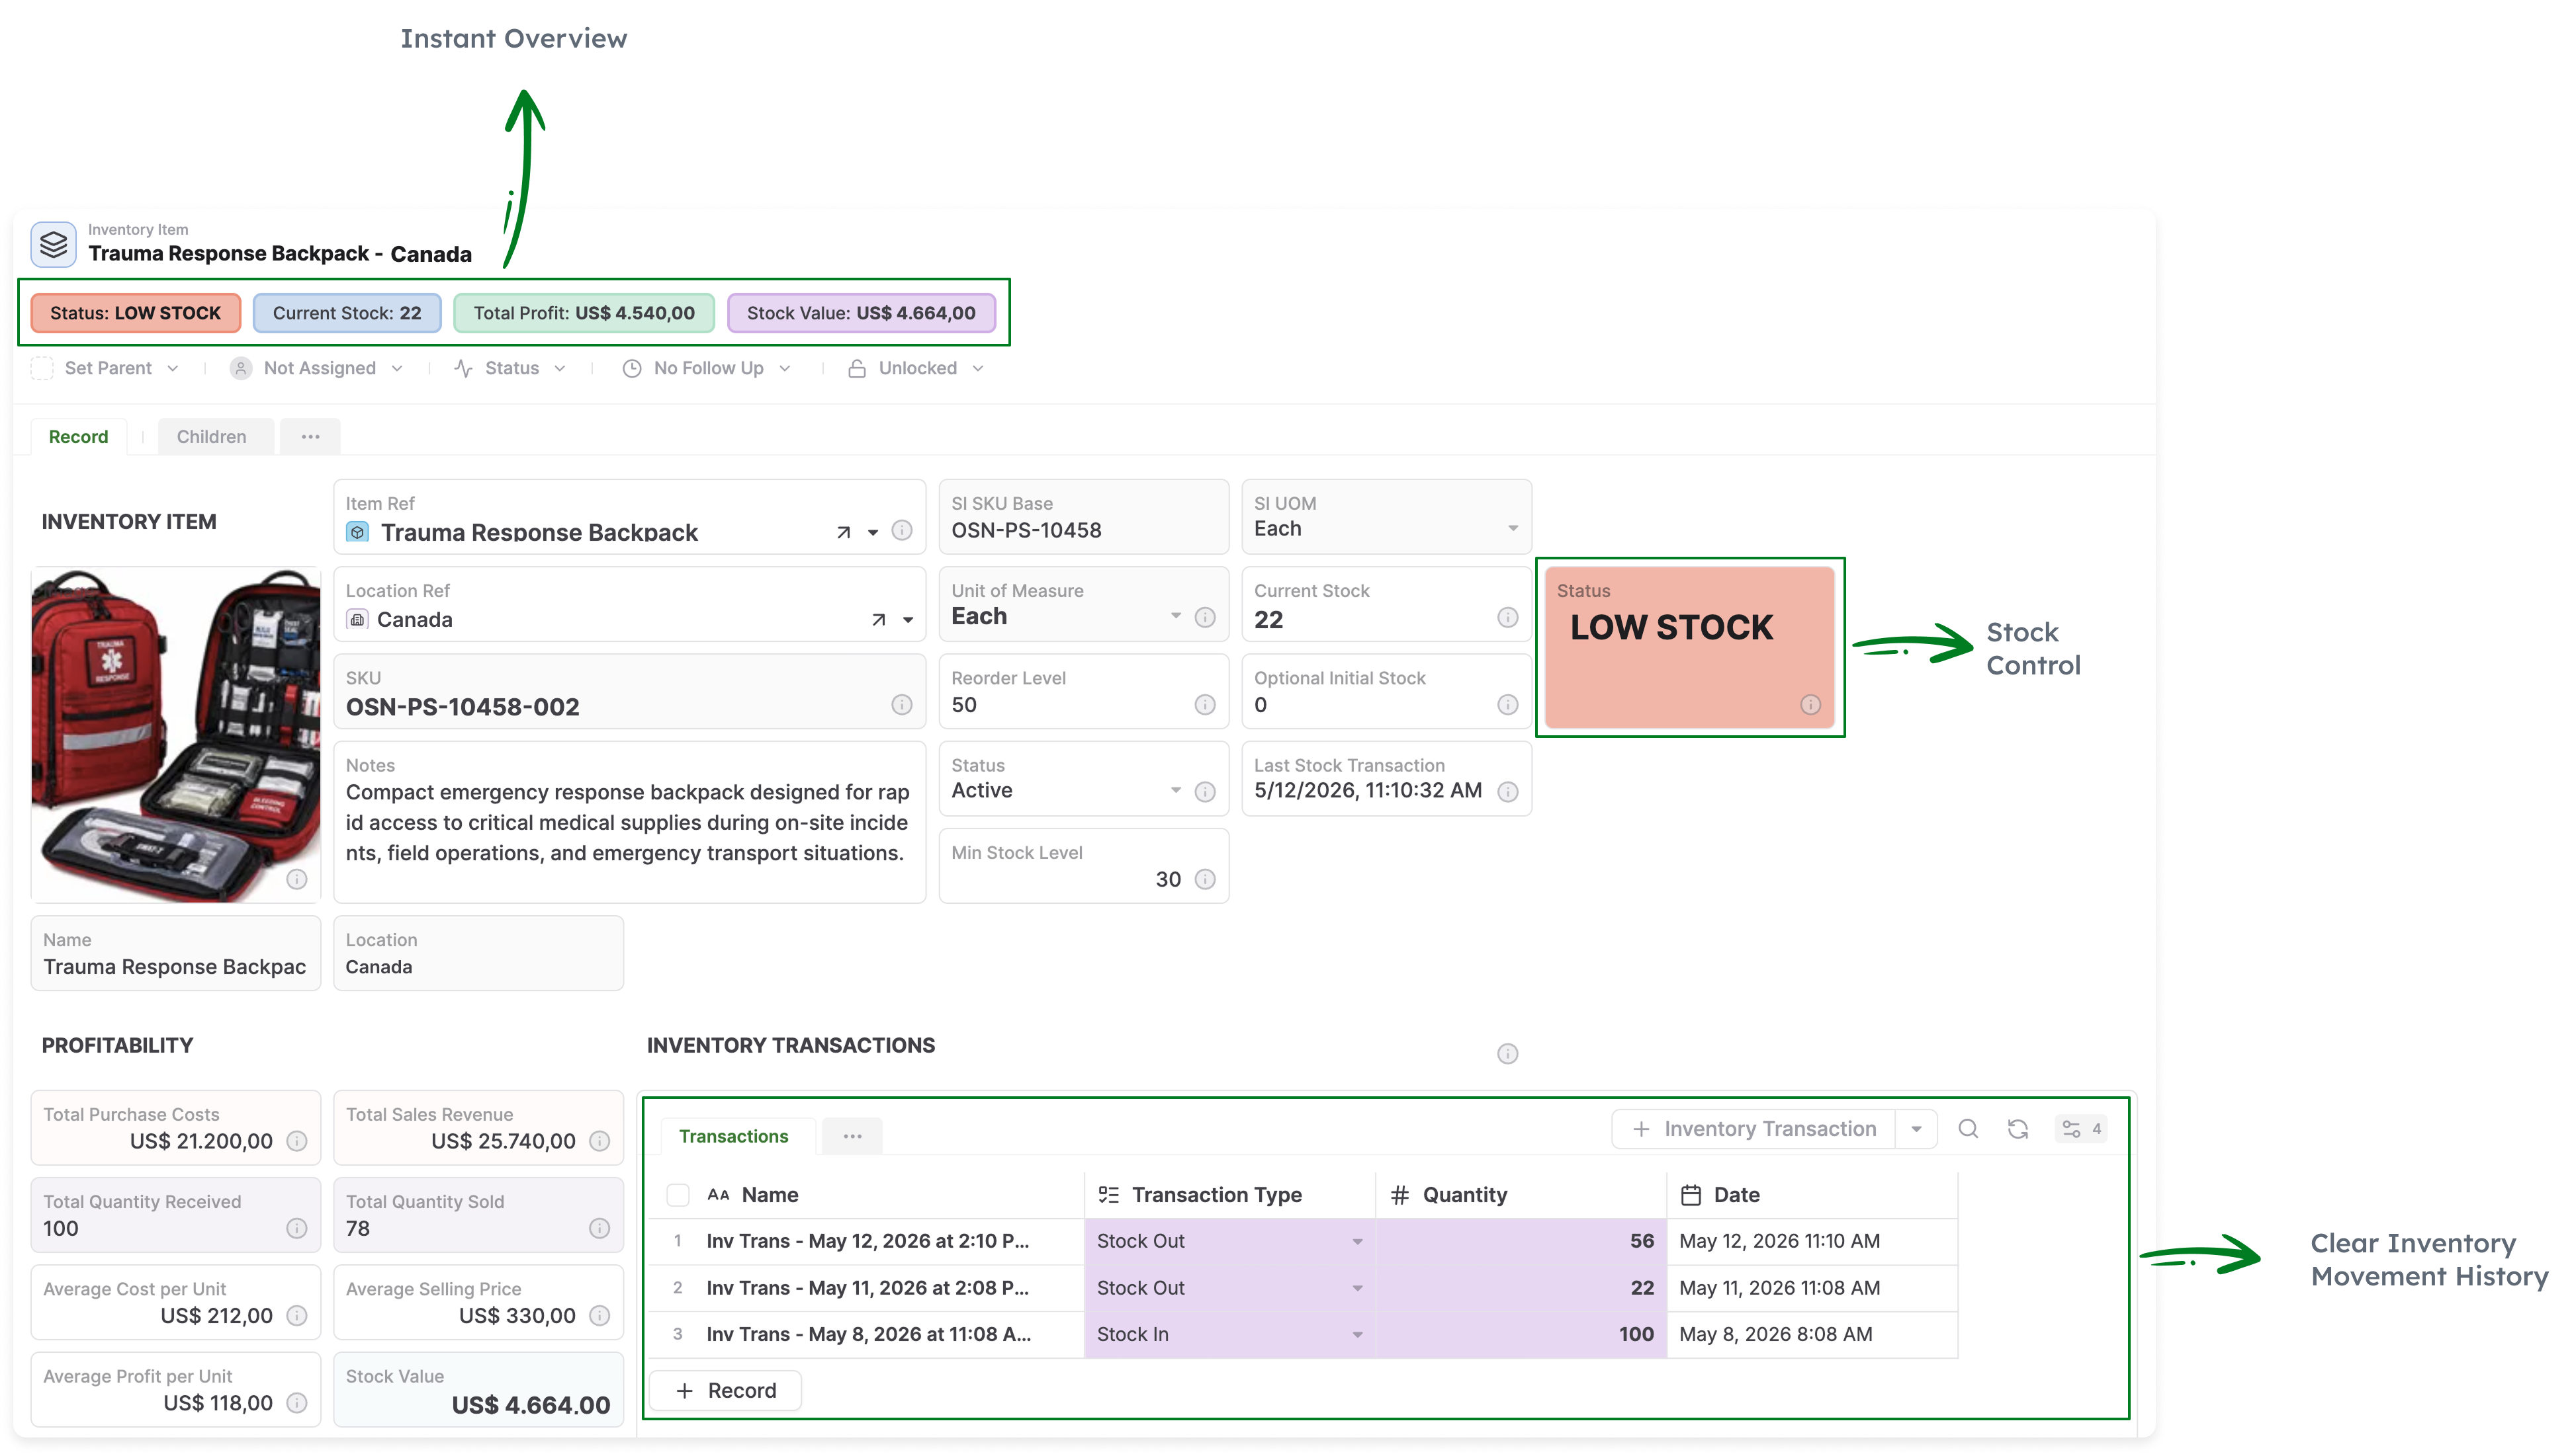The height and width of the screenshot is (1456, 2574).
Task: Expand Unit of Measure dropdown arrow
Action: point(1175,616)
